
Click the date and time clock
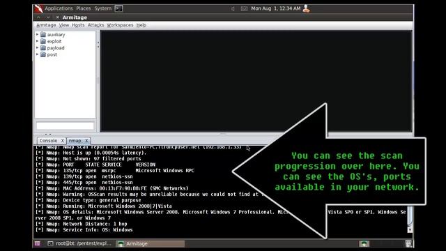click(x=276, y=8)
